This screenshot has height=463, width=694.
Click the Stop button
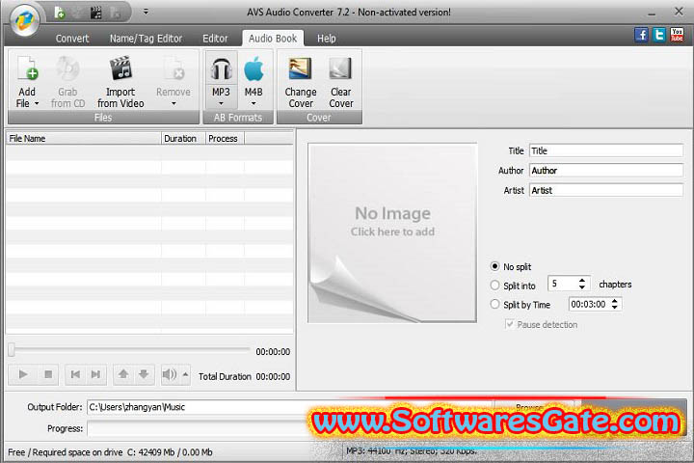point(48,375)
